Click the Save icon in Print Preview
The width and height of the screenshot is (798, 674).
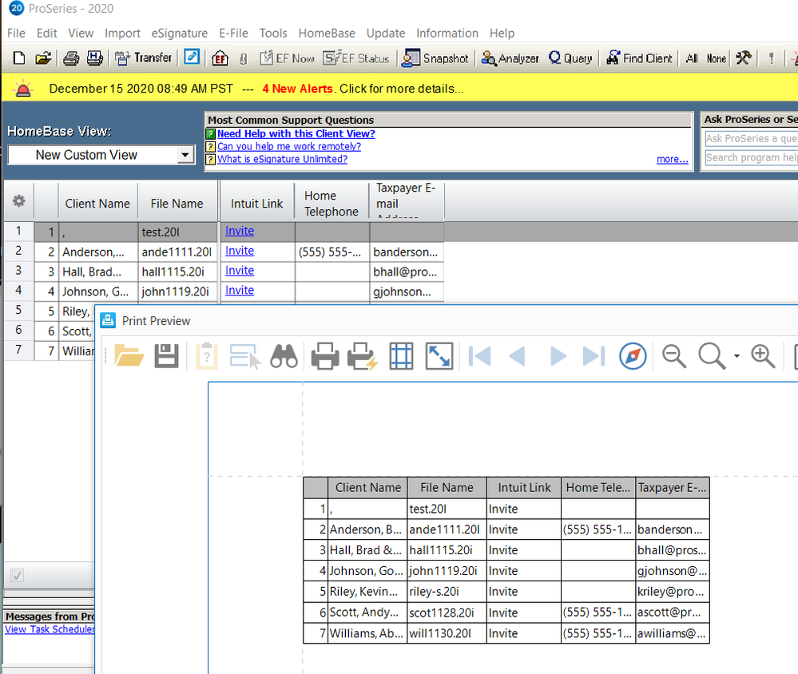[x=166, y=356]
